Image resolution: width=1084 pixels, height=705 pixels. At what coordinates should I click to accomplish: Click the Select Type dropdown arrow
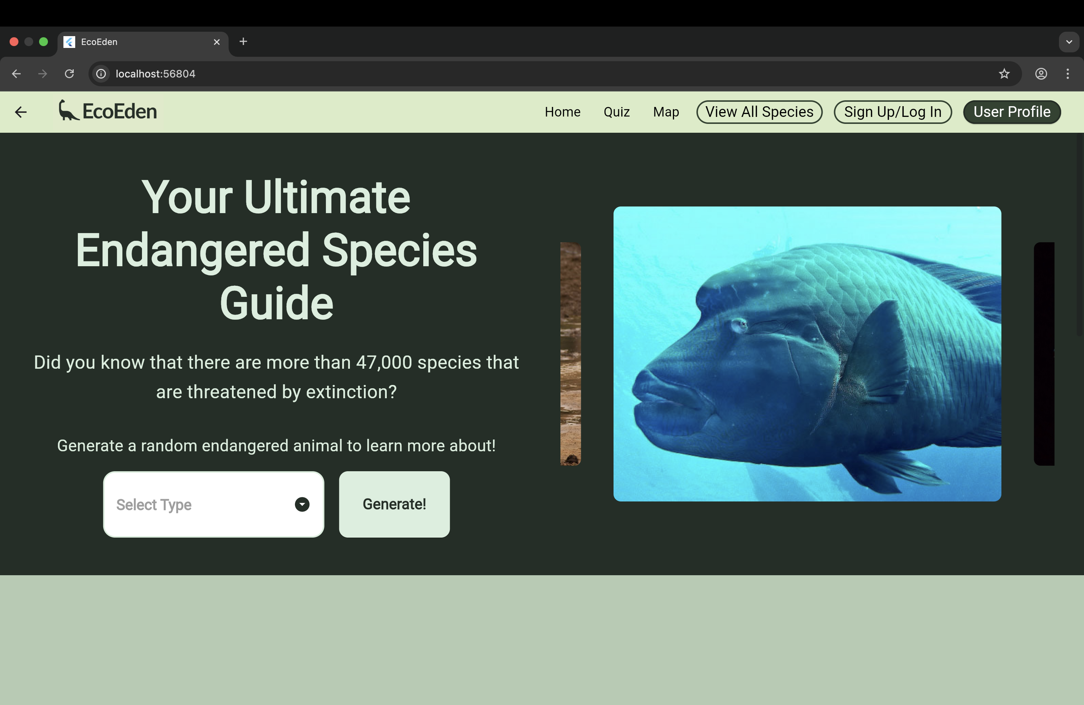[302, 504]
